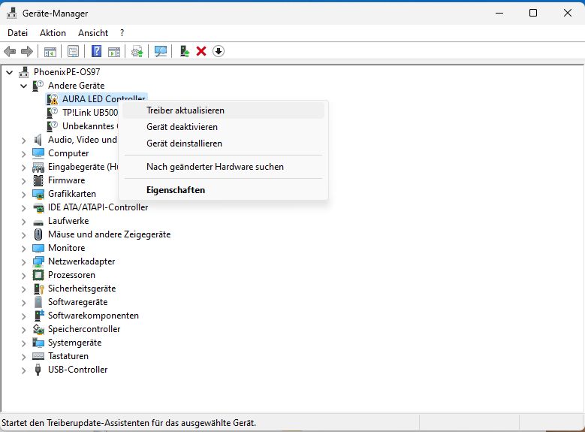Click the Tastaturen keyboard icon
The width and height of the screenshot is (585, 432).
point(38,356)
